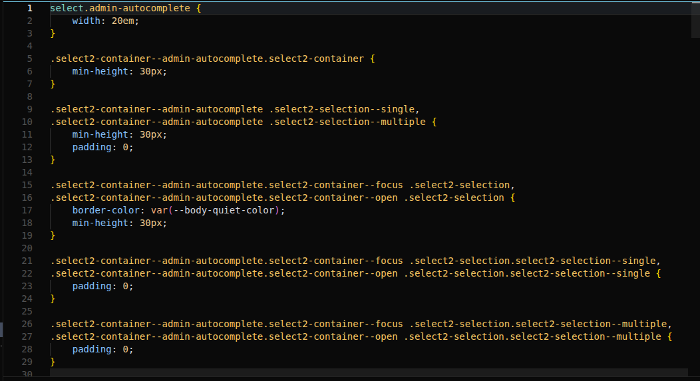The height and width of the screenshot is (381, 700).
Task: Place cursor on select.admin-autocomplete selector
Action: pos(120,9)
